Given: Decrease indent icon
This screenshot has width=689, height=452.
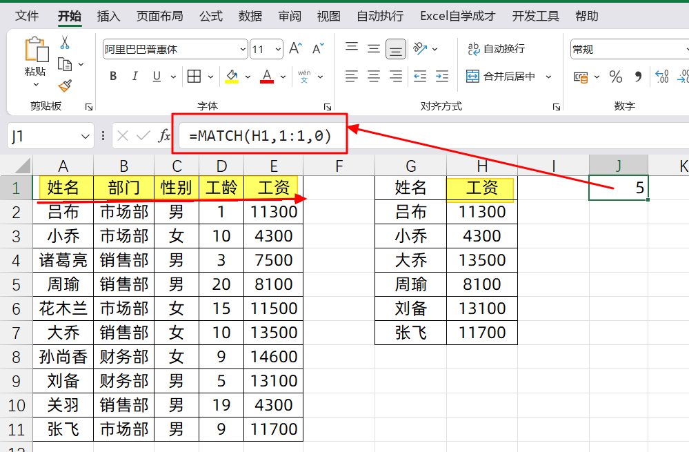Looking at the screenshot, I should click(x=420, y=76).
